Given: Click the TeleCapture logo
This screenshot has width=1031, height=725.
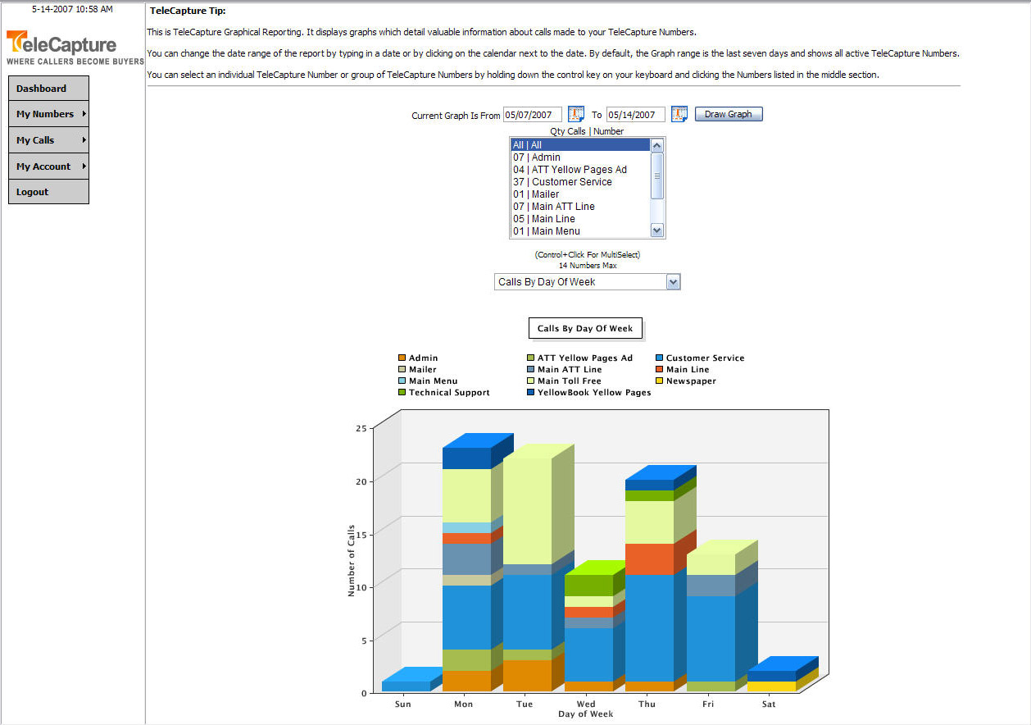Looking at the screenshot, I should 75,48.
